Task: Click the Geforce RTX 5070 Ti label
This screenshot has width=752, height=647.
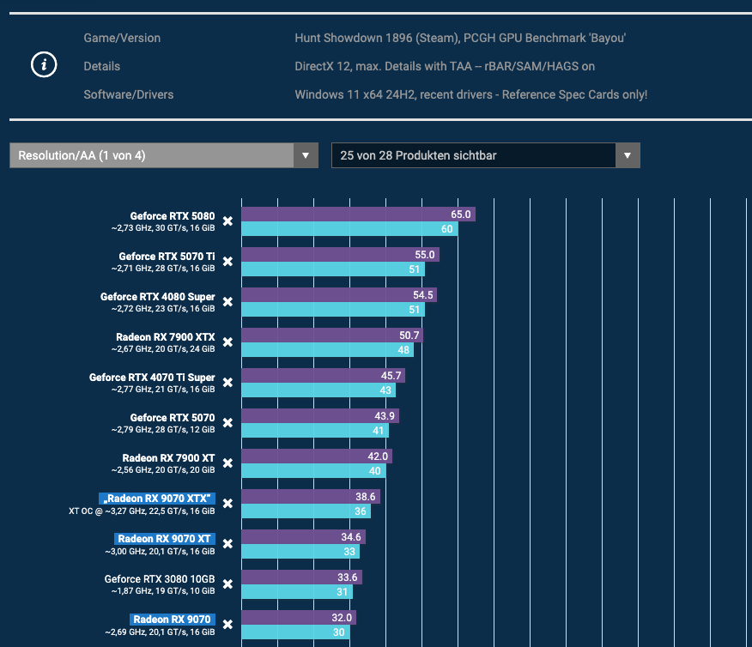Action: 167,257
